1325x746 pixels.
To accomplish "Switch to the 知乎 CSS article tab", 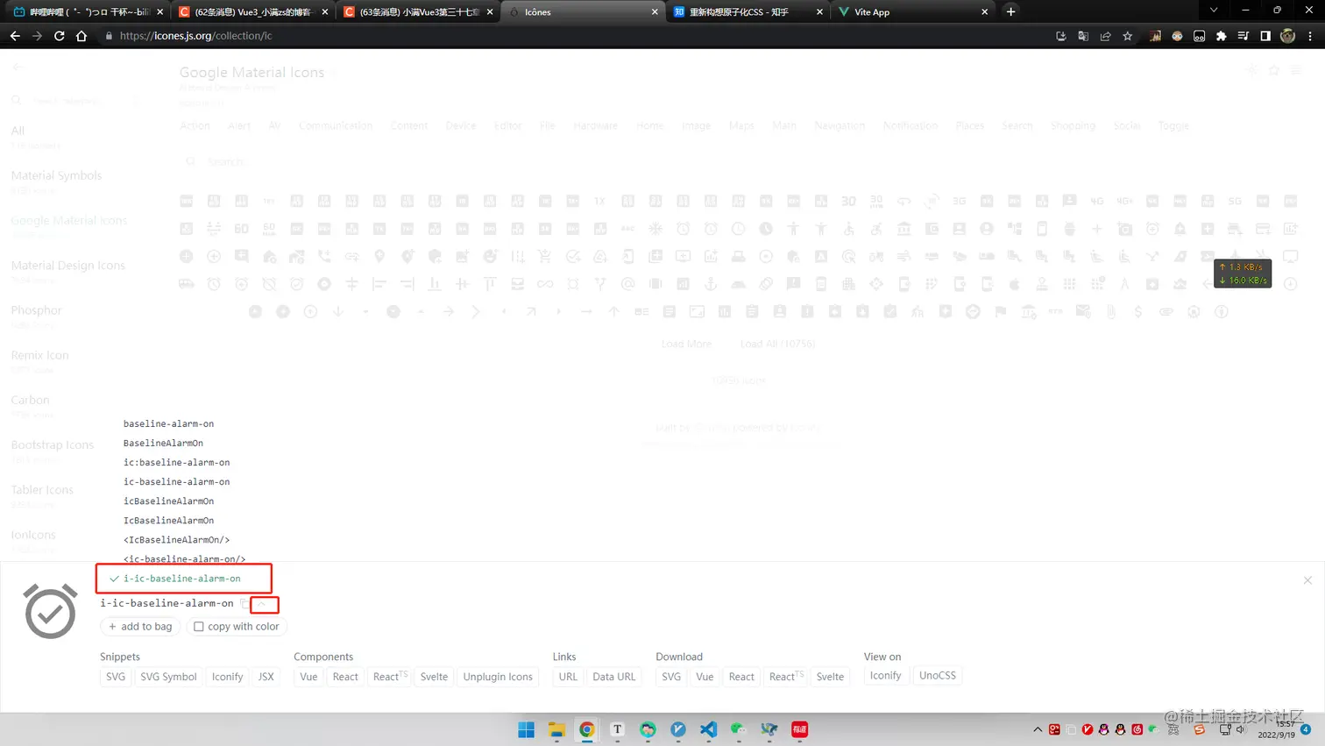I will (748, 12).
